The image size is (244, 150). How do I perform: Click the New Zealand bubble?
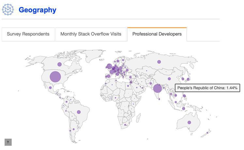(207, 132)
